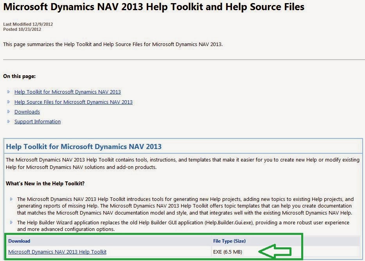The height and width of the screenshot is (261, 365).
Task: Click 'Last Modified 12/9/2012' text
Action: tap(28, 24)
